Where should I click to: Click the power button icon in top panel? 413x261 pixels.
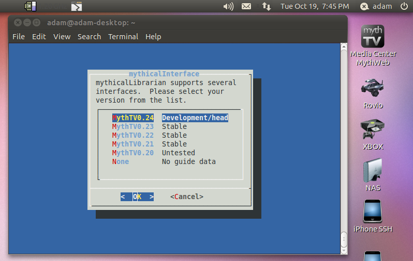point(404,6)
